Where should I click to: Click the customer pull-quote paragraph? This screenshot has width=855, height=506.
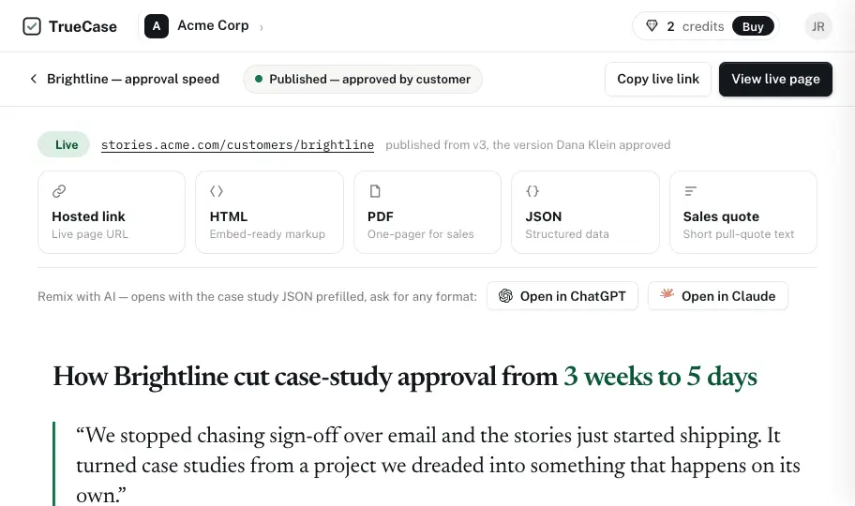click(438, 465)
